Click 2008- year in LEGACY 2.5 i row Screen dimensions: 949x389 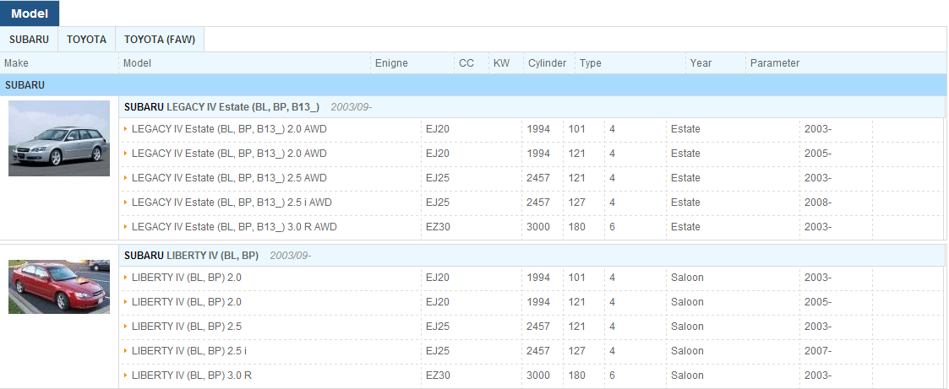point(818,203)
